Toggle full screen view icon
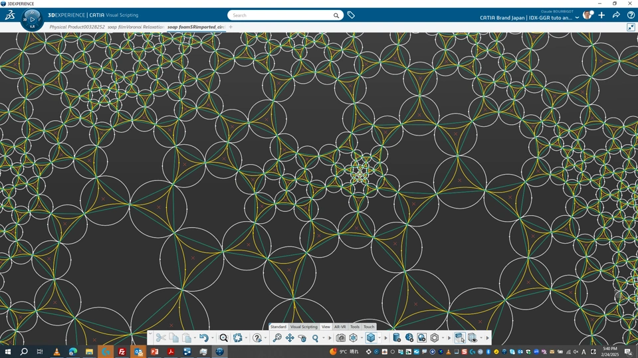 tap(631, 27)
